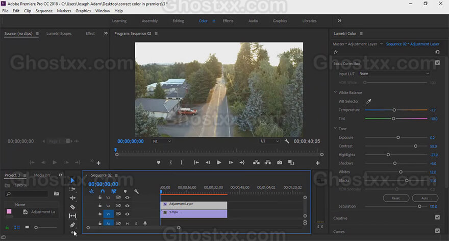Screen dimensions: 449x241
Task: Export frame with camera icon
Action: 280,162
